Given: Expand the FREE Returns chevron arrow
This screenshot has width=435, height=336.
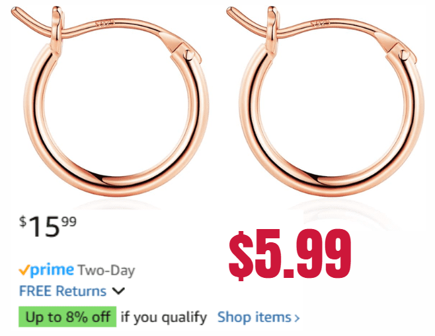Looking at the screenshot, I should point(118,291).
